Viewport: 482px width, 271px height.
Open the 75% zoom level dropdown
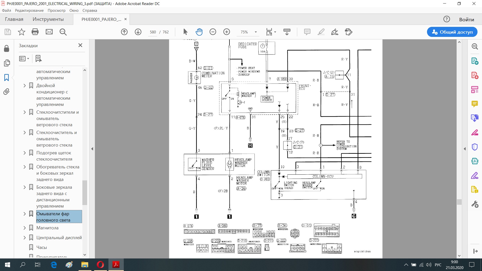256,32
